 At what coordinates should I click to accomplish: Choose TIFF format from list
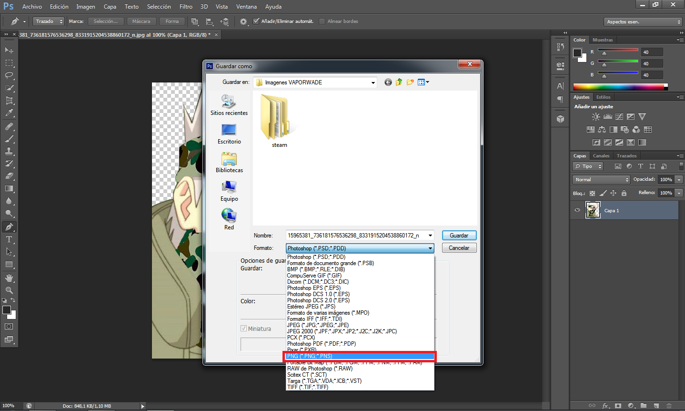pos(360,387)
